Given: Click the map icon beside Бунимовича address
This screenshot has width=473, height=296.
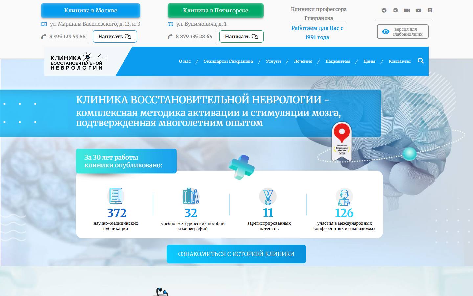Looking at the screenshot, I should (x=170, y=24).
